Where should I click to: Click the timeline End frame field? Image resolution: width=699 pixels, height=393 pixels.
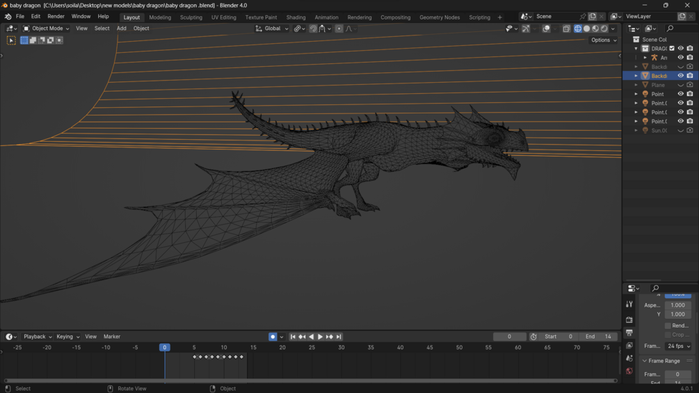point(598,337)
